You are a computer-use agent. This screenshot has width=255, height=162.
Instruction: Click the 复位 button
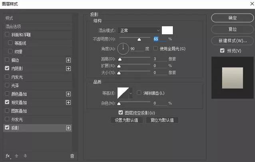click(x=232, y=29)
